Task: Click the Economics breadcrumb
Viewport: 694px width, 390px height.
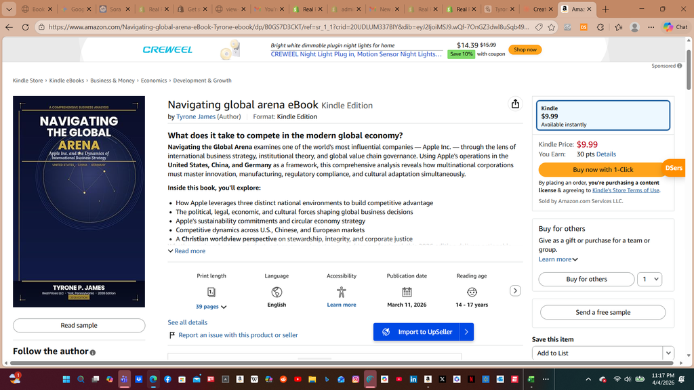Action: point(154,81)
